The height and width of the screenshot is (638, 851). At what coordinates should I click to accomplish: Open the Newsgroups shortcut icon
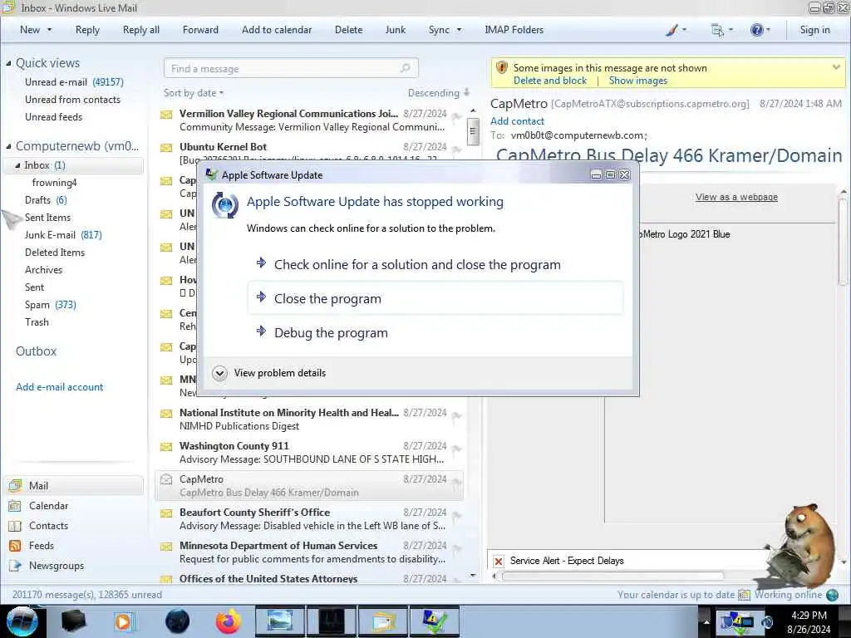click(x=15, y=566)
